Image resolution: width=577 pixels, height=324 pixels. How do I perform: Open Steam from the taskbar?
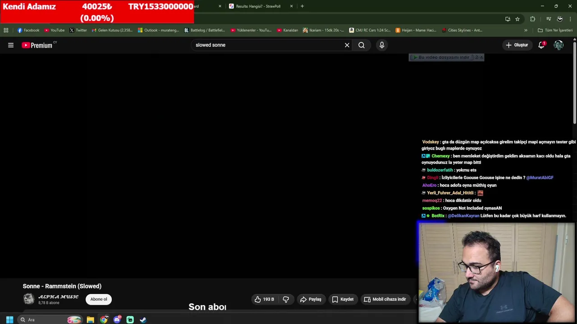(143, 319)
